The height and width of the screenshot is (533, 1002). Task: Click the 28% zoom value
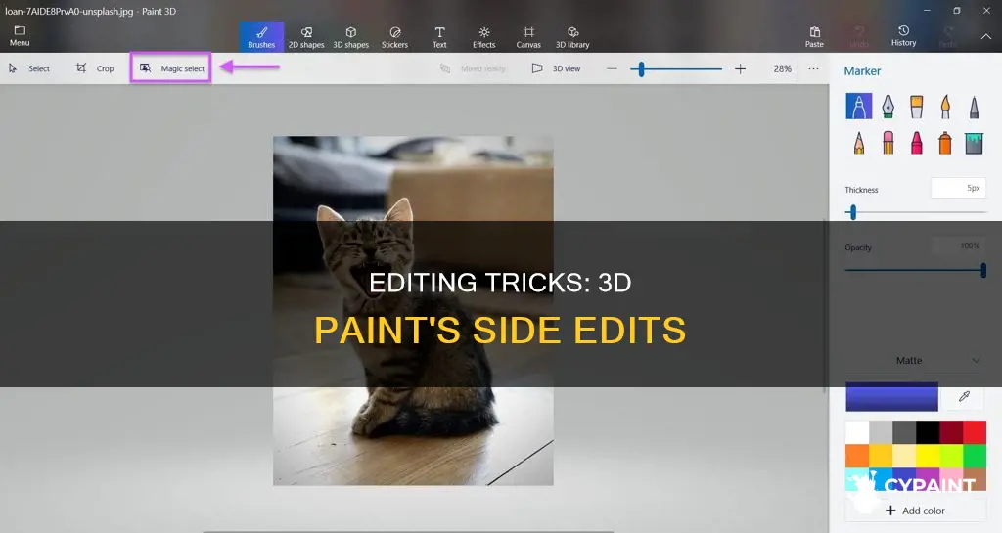[782, 68]
